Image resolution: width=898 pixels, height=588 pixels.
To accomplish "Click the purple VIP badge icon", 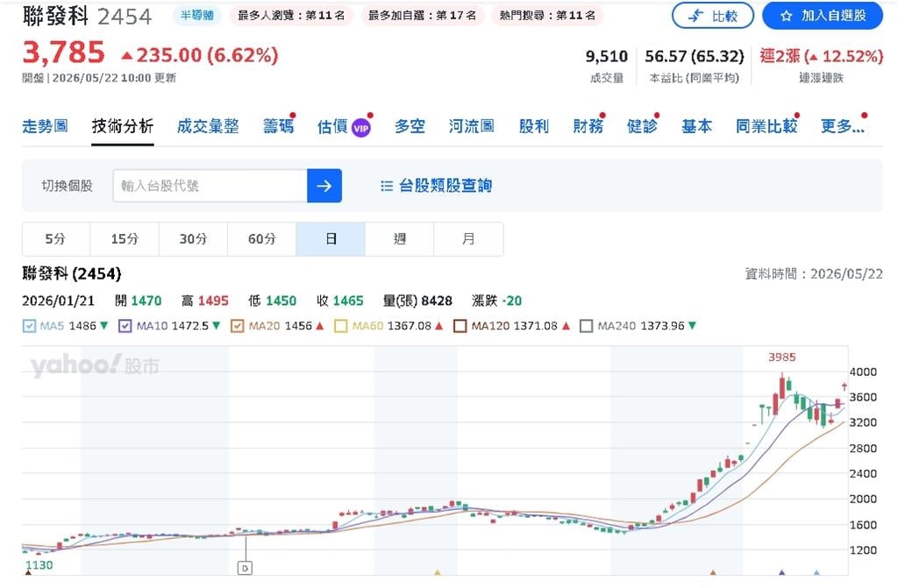I will (360, 128).
